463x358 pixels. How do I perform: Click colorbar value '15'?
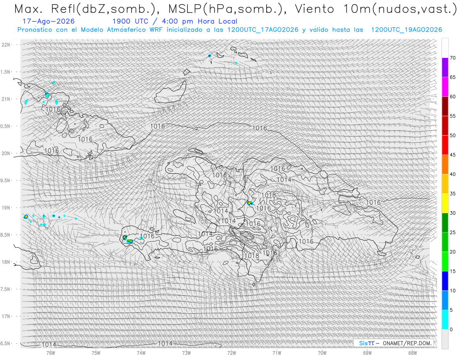click(453, 271)
